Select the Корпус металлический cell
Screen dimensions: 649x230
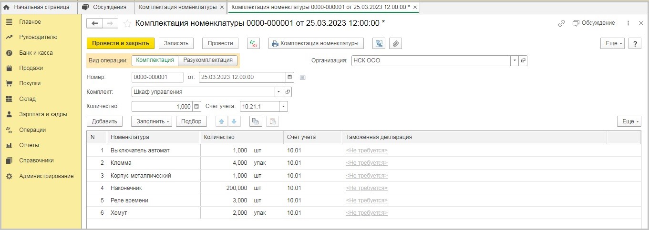coord(154,175)
